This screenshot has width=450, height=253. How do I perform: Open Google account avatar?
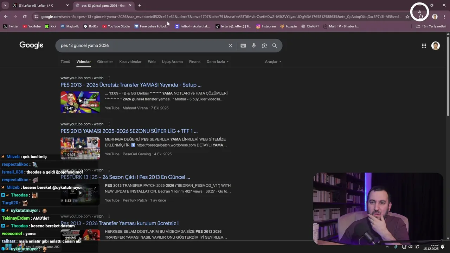tap(436, 46)
